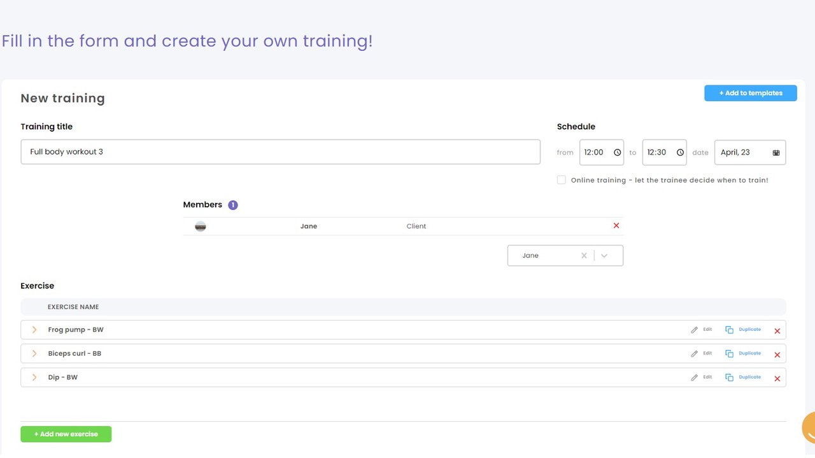This screenshot has width=815, height=458.
Task: Duplicate the Frog pump - BW exercise
Action: pos(743,330)
